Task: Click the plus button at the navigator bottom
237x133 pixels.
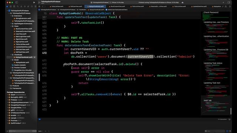Action: point(7,131)
